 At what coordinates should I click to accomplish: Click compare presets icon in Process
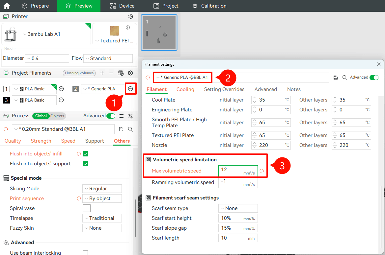coord(130,116)
